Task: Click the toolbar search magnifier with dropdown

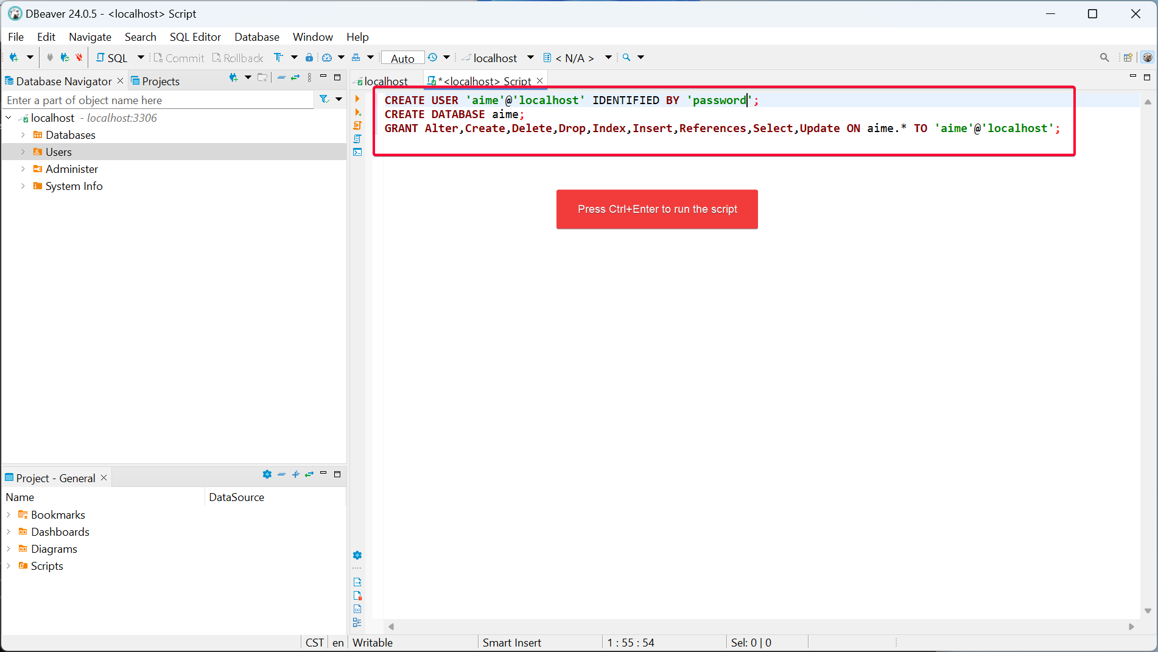Action: (626, 57)
